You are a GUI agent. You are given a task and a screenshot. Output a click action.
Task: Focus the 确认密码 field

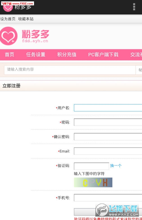tap(108, 137)
